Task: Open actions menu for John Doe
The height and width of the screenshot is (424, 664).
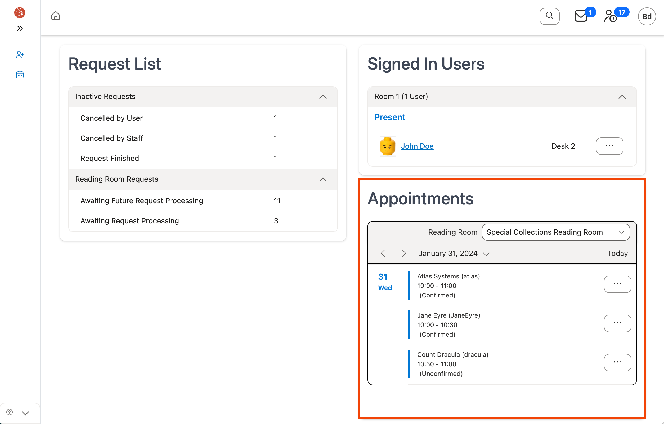Action: (609, 146)
